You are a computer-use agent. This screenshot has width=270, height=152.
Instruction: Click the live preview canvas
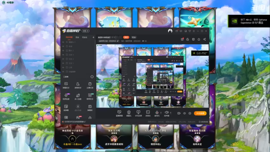coord(153,76)
